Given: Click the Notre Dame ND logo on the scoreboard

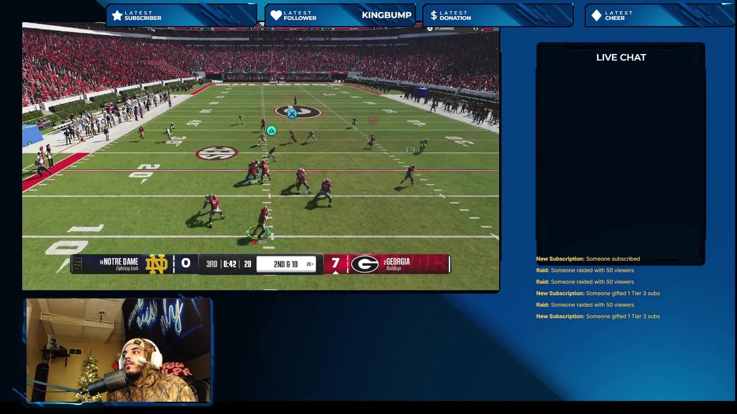Looking at the screenshot, I should point(157,264).
